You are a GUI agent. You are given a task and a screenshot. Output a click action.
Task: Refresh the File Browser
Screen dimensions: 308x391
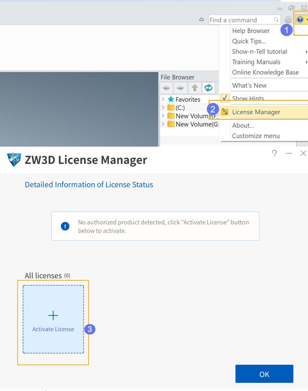(x=209, y=88)
